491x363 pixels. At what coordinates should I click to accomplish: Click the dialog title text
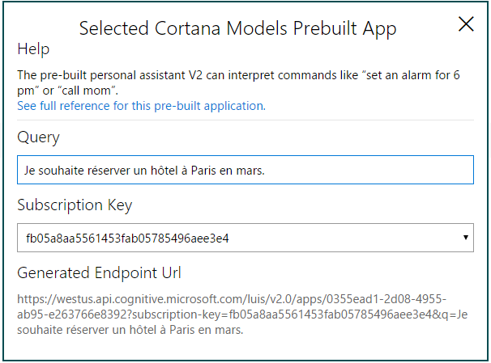click(237, 28)
